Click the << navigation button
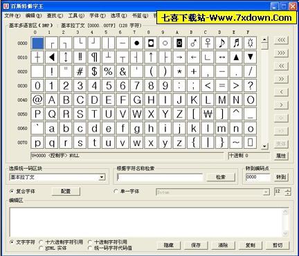Screen dimensions: 299x256 281,66
